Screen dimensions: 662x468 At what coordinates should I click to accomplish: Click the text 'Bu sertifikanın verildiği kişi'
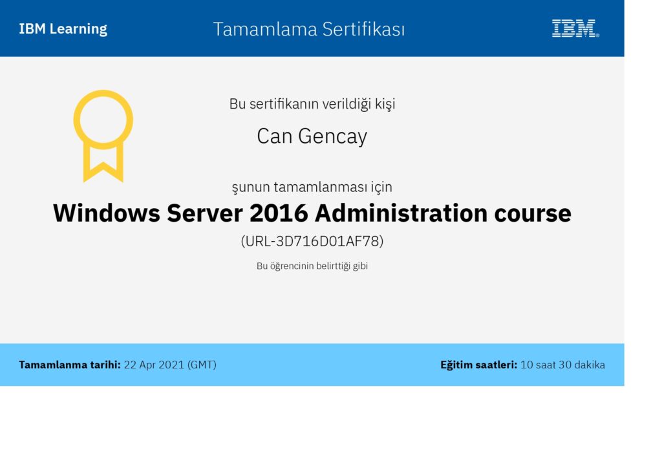(x=312, y=104)
